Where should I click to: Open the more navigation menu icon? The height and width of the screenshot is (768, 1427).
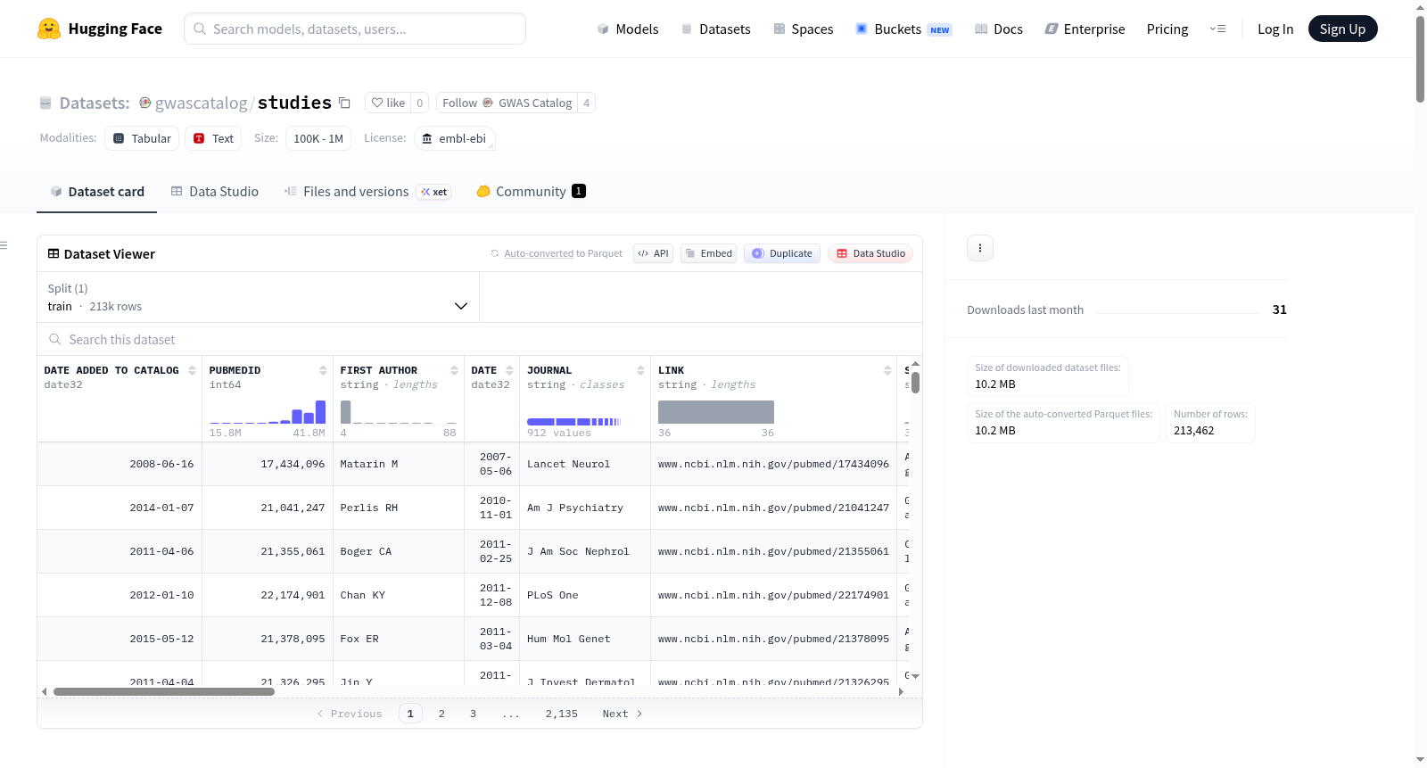tap(1217, 29)
